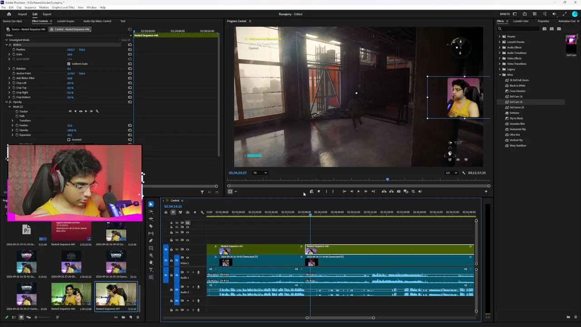This screenshot has height=327, width=581.
Task: Enable the timeline Snap magnet icon
Action: click(x=173, y=212)
